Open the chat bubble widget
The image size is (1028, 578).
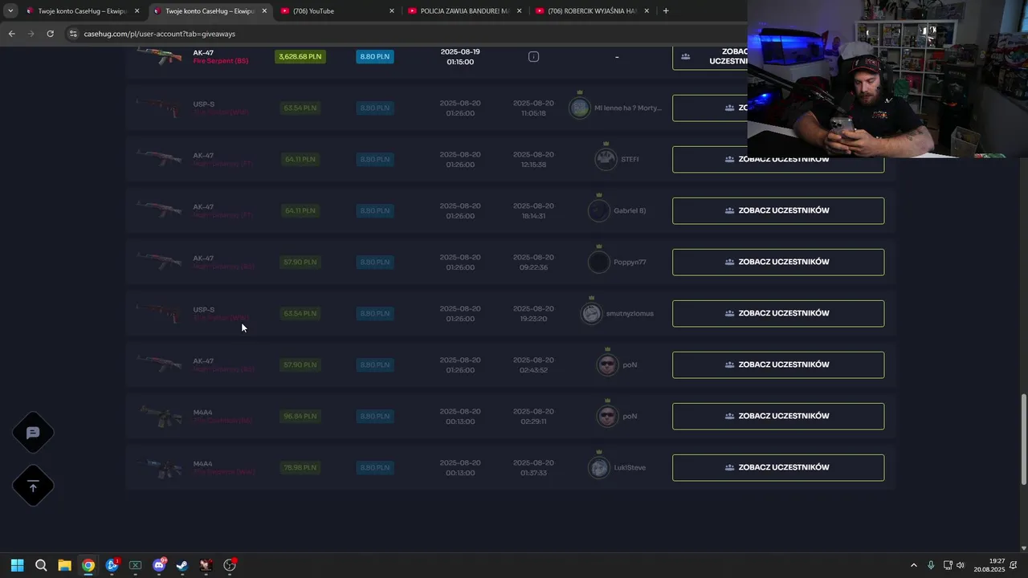pyautogui.click(x=33, y=433)
